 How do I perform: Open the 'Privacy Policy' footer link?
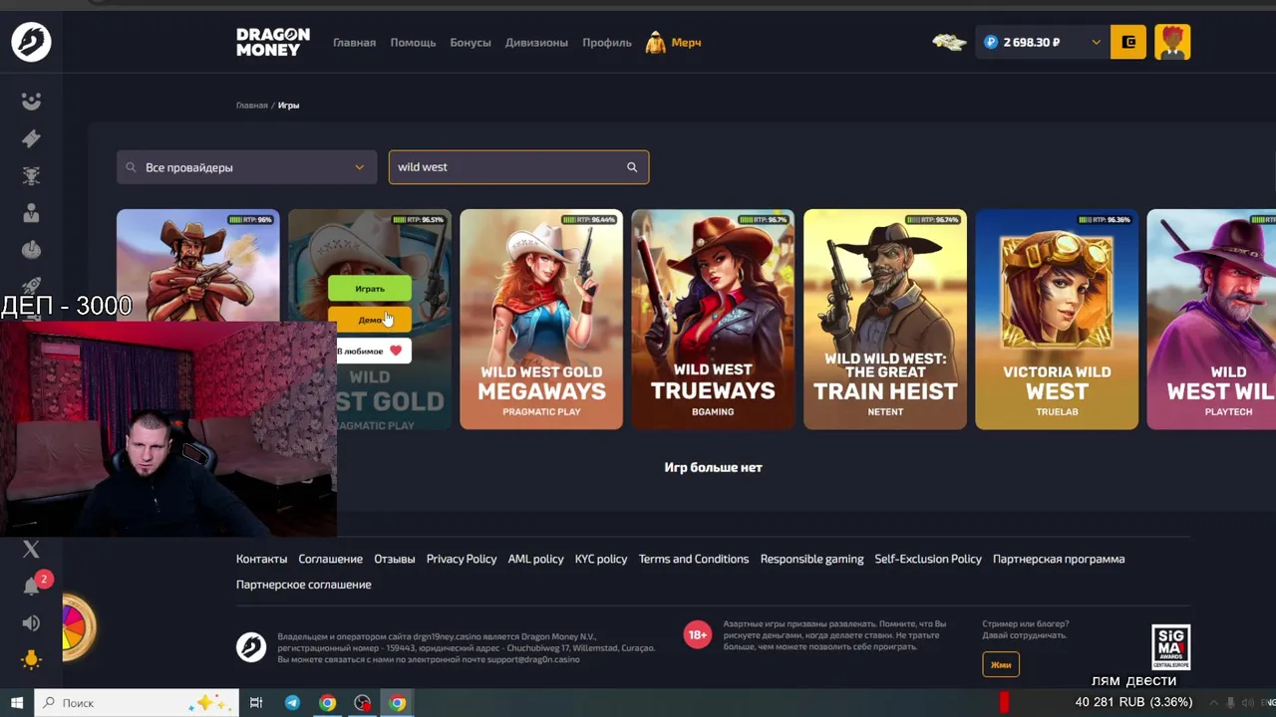pyautogui.click(x=462, y=559)
